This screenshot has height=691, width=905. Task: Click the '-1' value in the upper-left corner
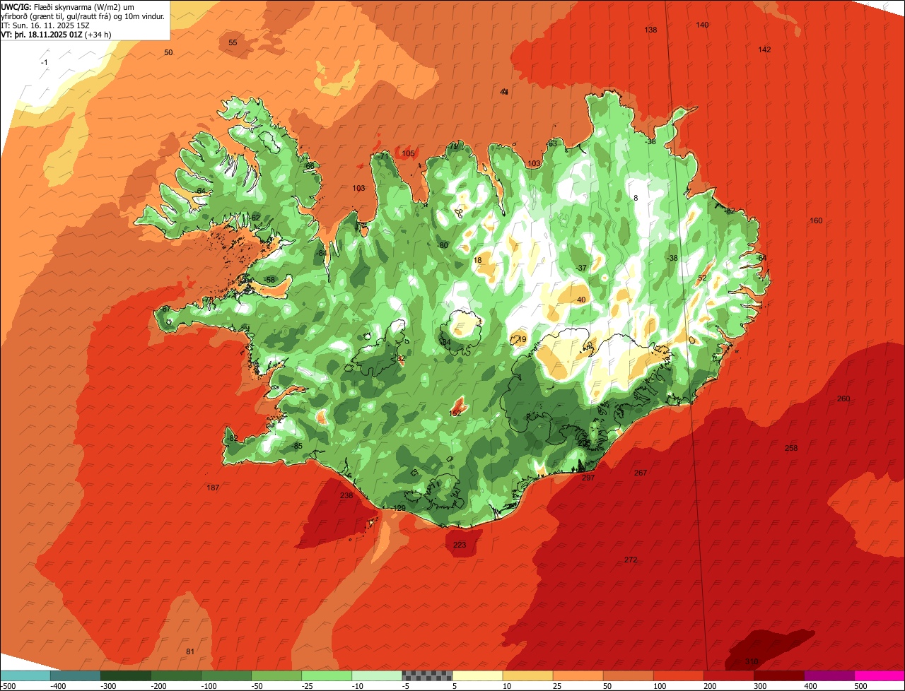point(45,62)
